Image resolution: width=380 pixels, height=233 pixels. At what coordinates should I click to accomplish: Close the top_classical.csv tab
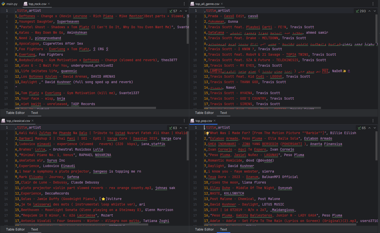33,121
